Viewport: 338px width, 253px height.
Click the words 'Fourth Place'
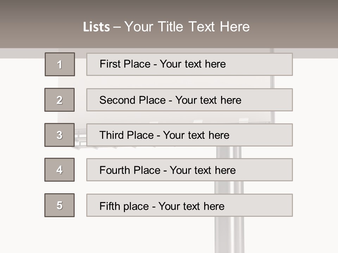tap(130, 170)
